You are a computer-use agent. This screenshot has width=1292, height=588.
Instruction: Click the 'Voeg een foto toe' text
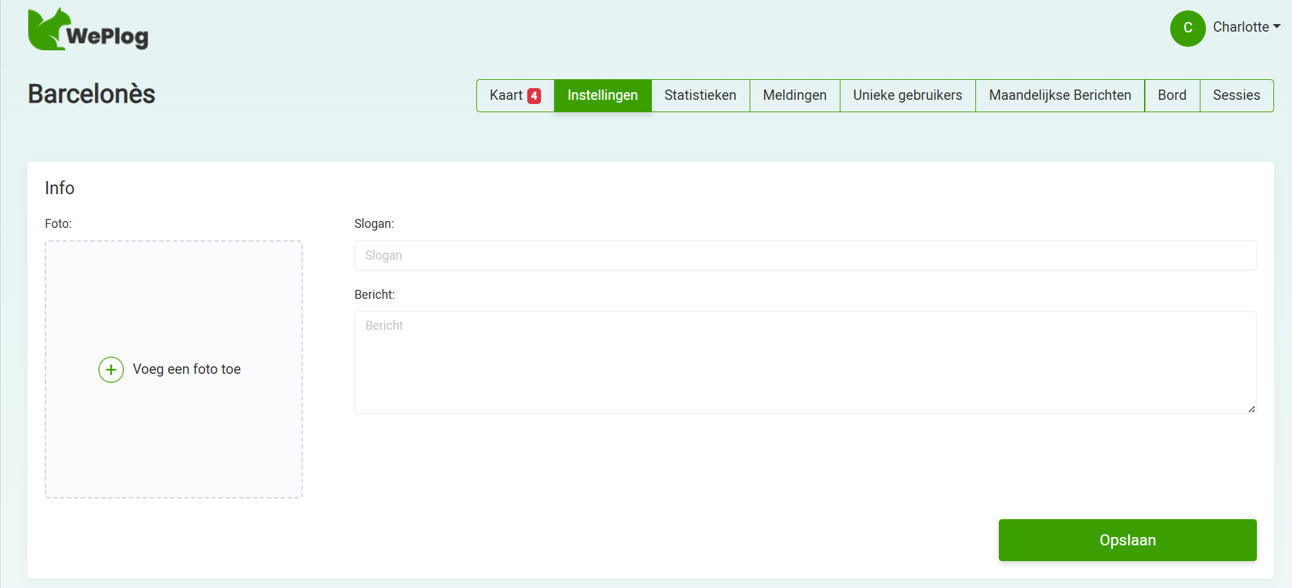[187, 370]
